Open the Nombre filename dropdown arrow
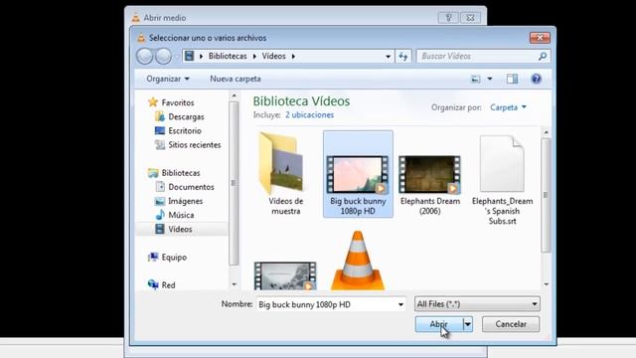 400,304
